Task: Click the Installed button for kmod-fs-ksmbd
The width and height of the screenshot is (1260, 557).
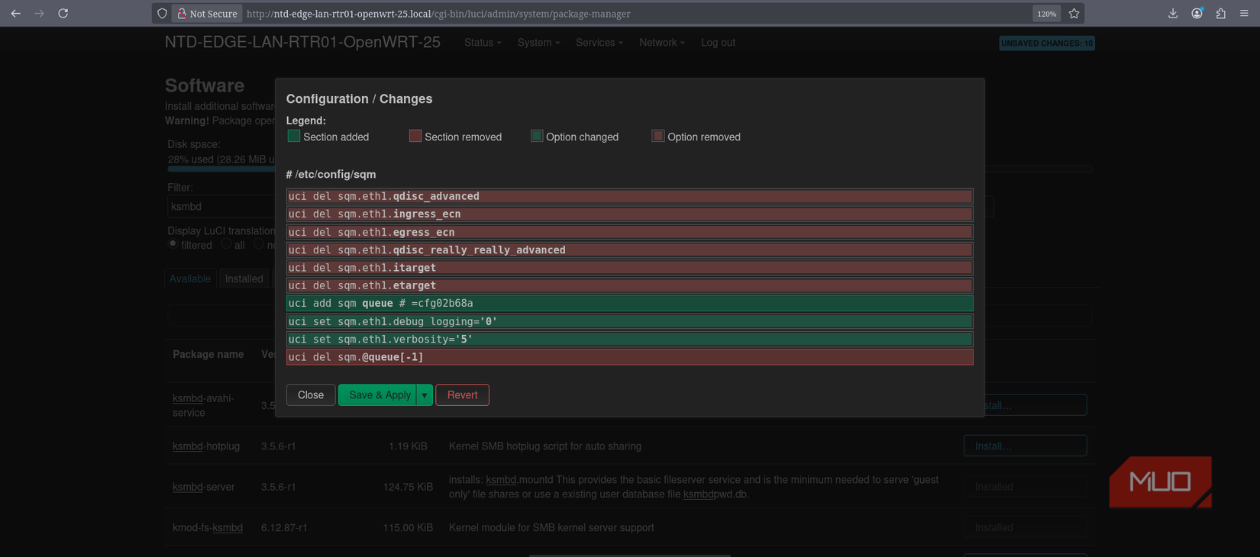Action: (x=1025, y=527)
